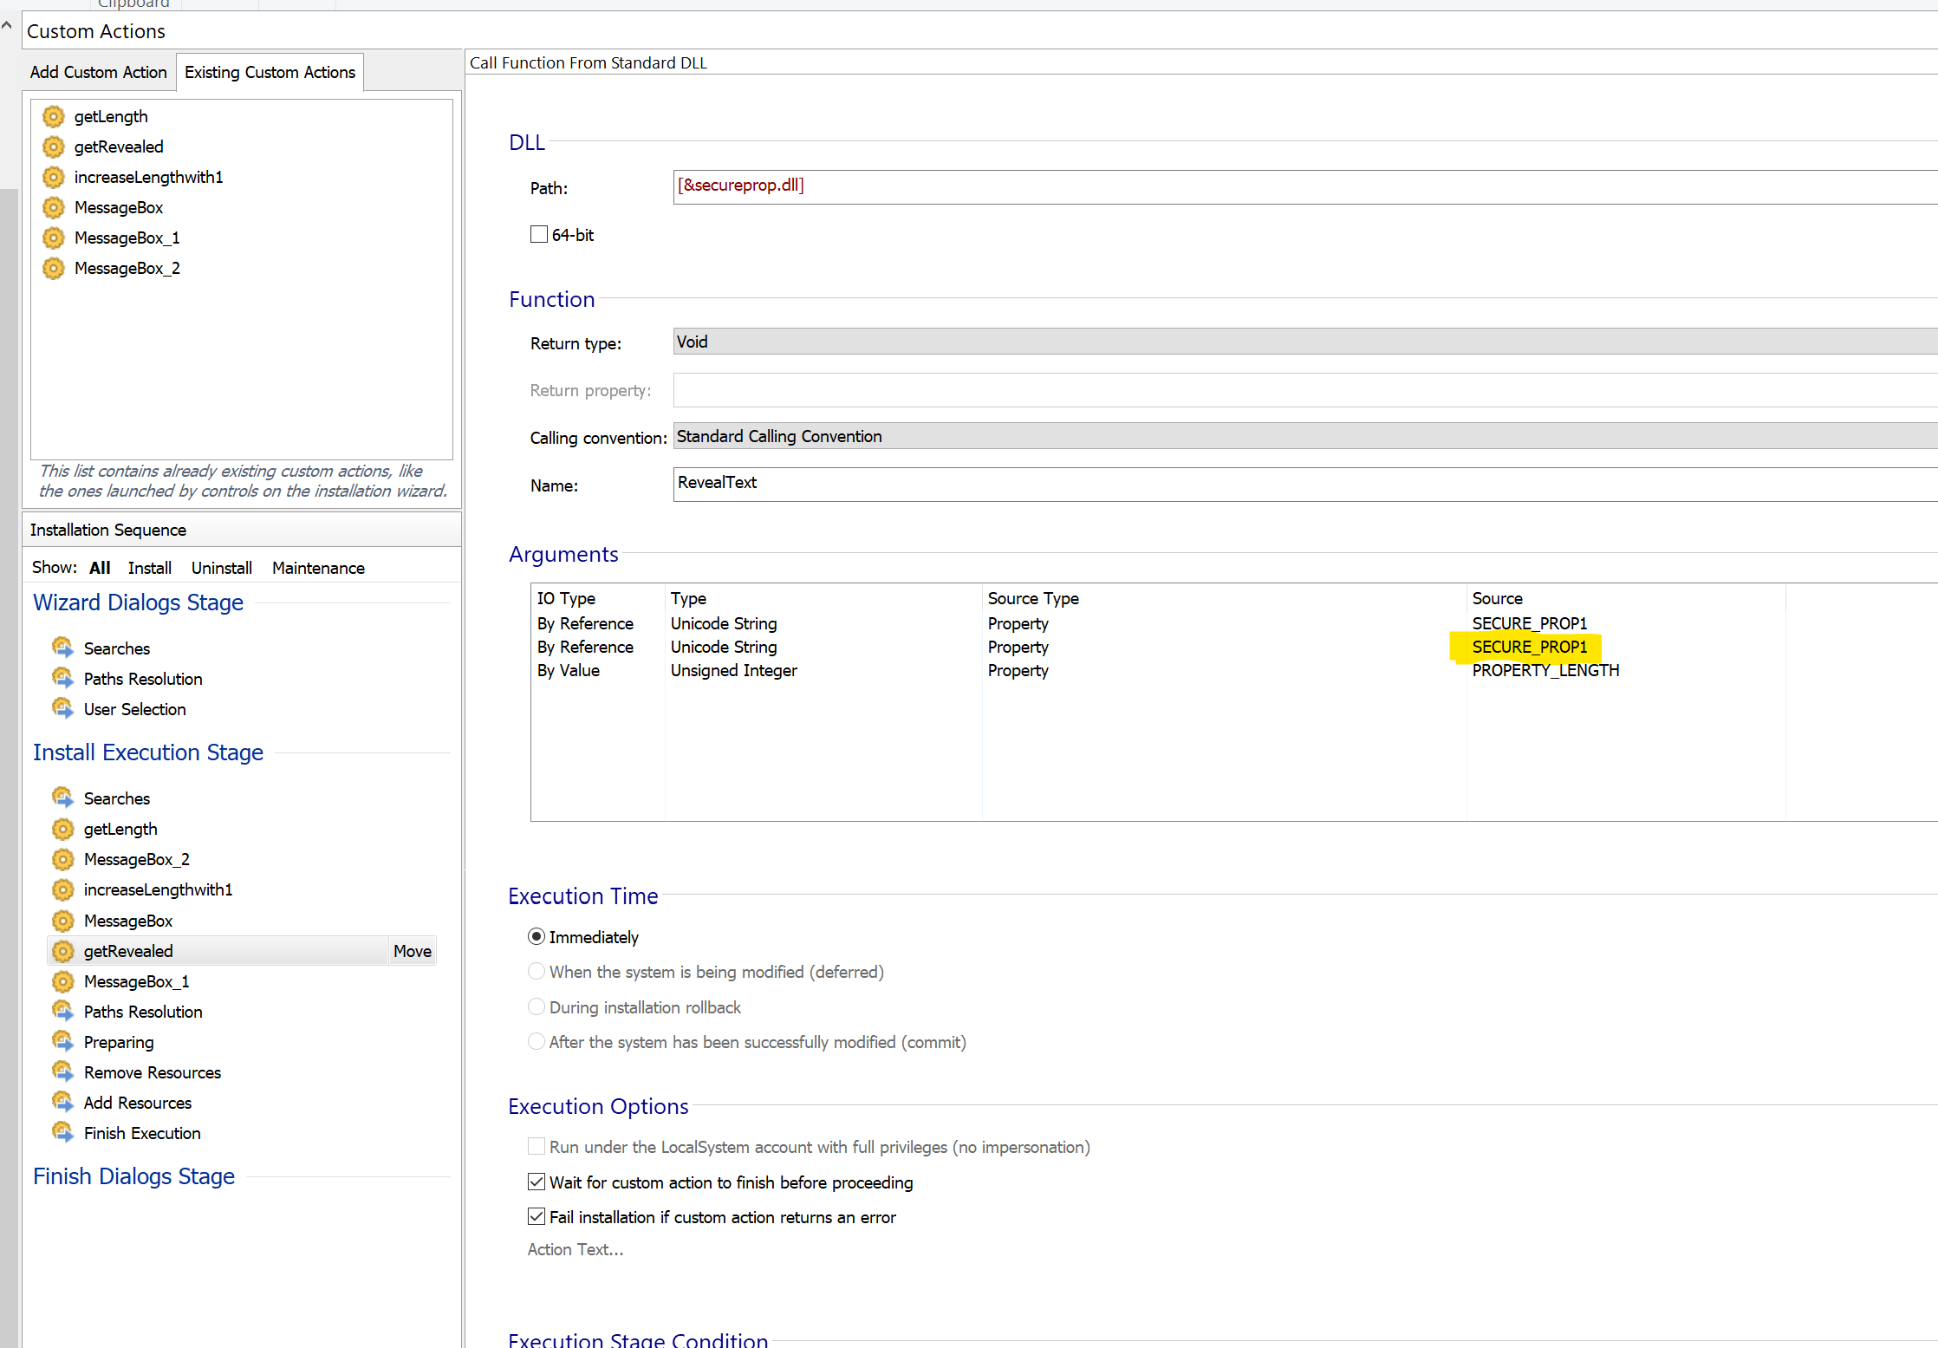Click the Finish Execution sequence icon

point(62,1132)
